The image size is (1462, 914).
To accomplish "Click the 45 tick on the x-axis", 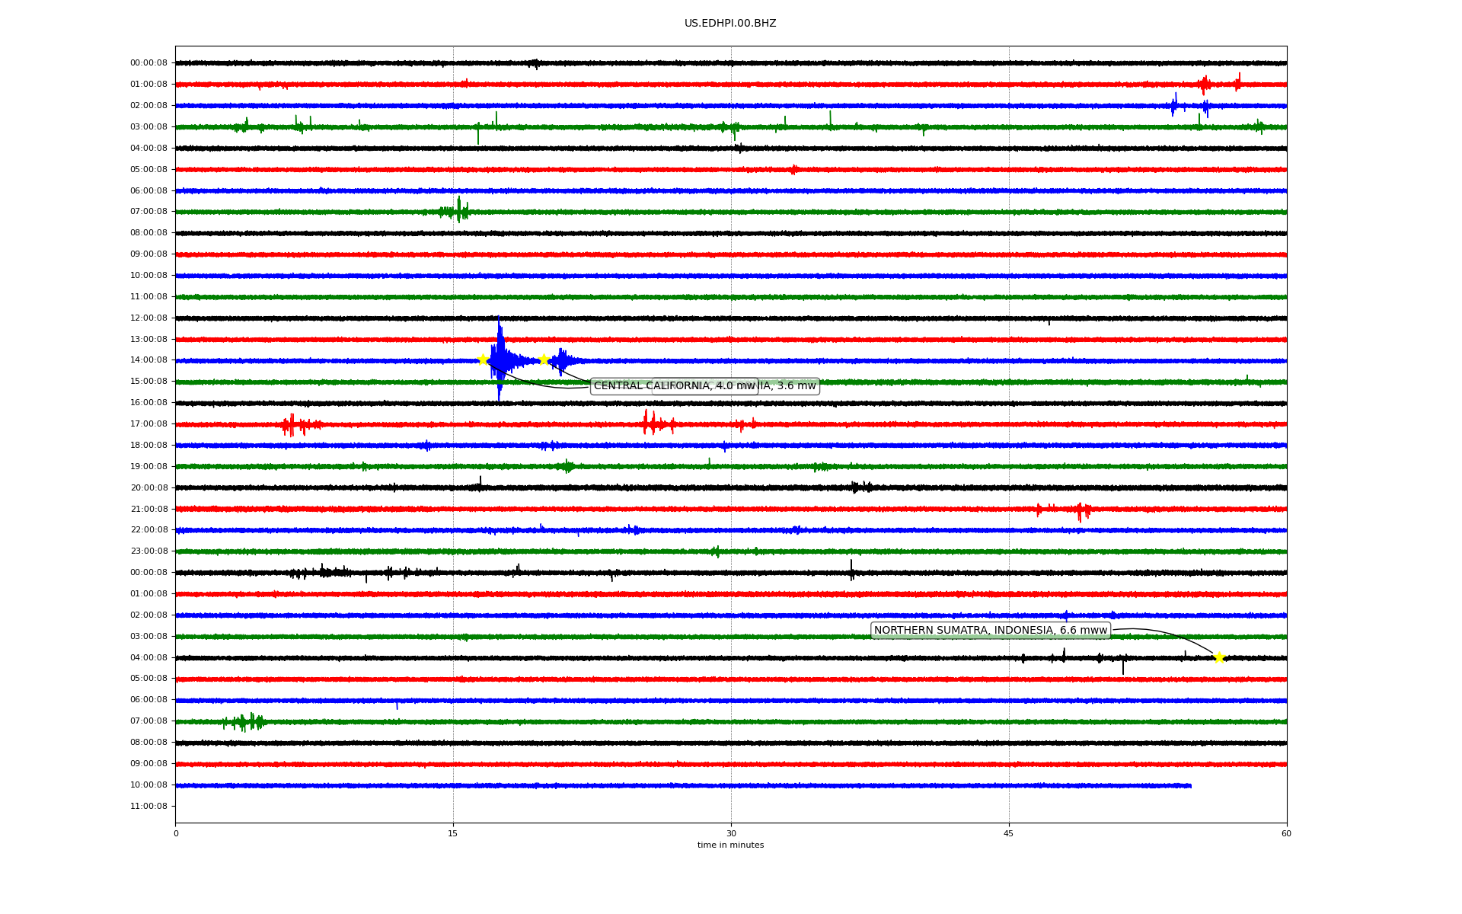I will [x=1009, y=833].
